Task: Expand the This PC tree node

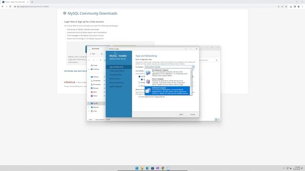Action: [89, 104]
